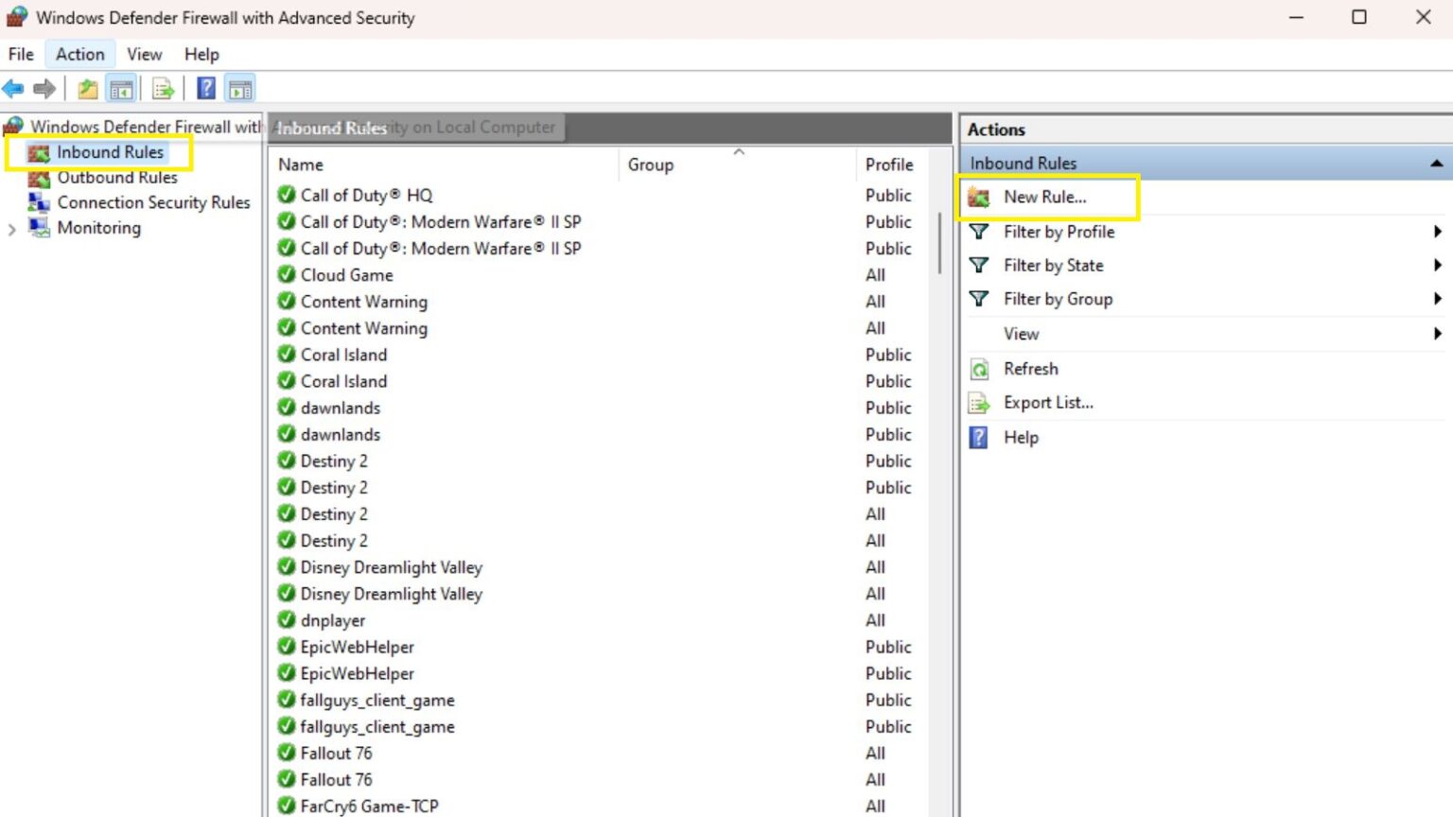Select the Cloud Game inbound rule

[x=346, y=275]
